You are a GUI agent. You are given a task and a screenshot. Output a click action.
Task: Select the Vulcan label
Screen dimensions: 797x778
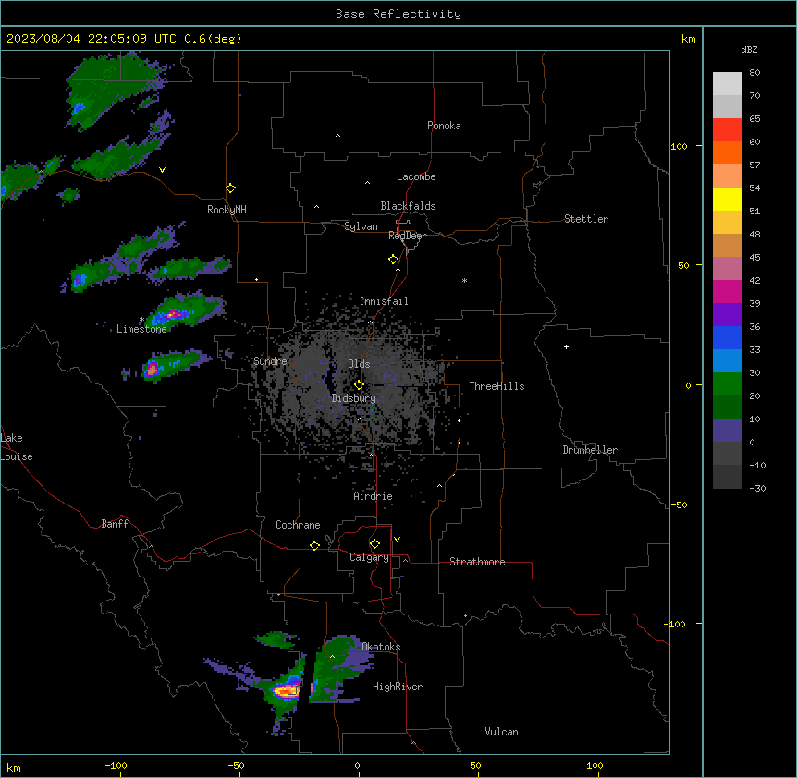(501, 732)
